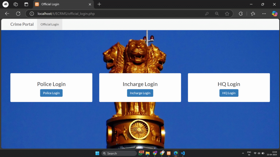Open browser settings and more menu
The image size is (280, 157).
(264, 14)
